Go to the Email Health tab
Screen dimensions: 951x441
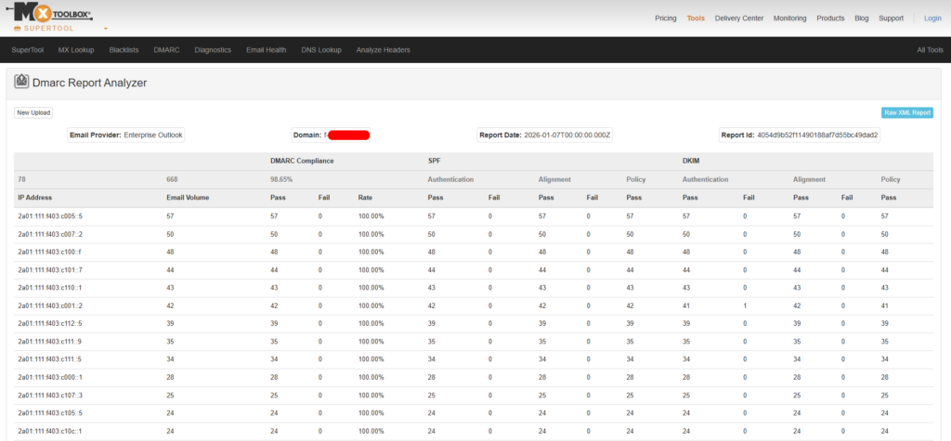[266, 50]
